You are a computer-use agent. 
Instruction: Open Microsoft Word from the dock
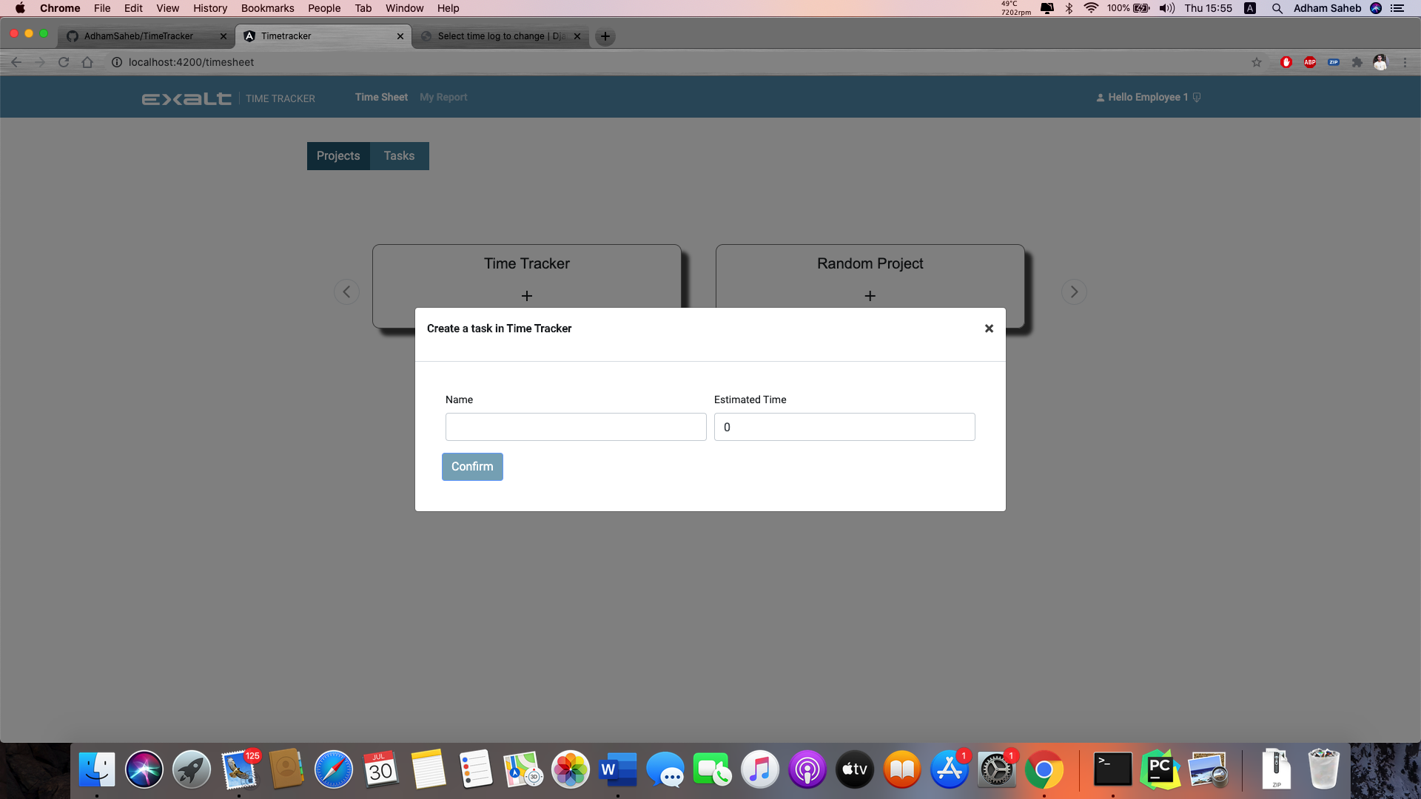[x=618, y=770]
